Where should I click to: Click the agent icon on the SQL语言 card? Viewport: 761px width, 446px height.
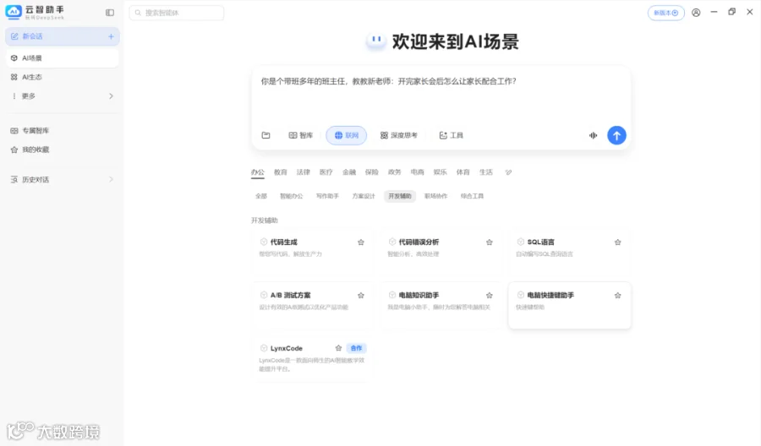(520, 242)
